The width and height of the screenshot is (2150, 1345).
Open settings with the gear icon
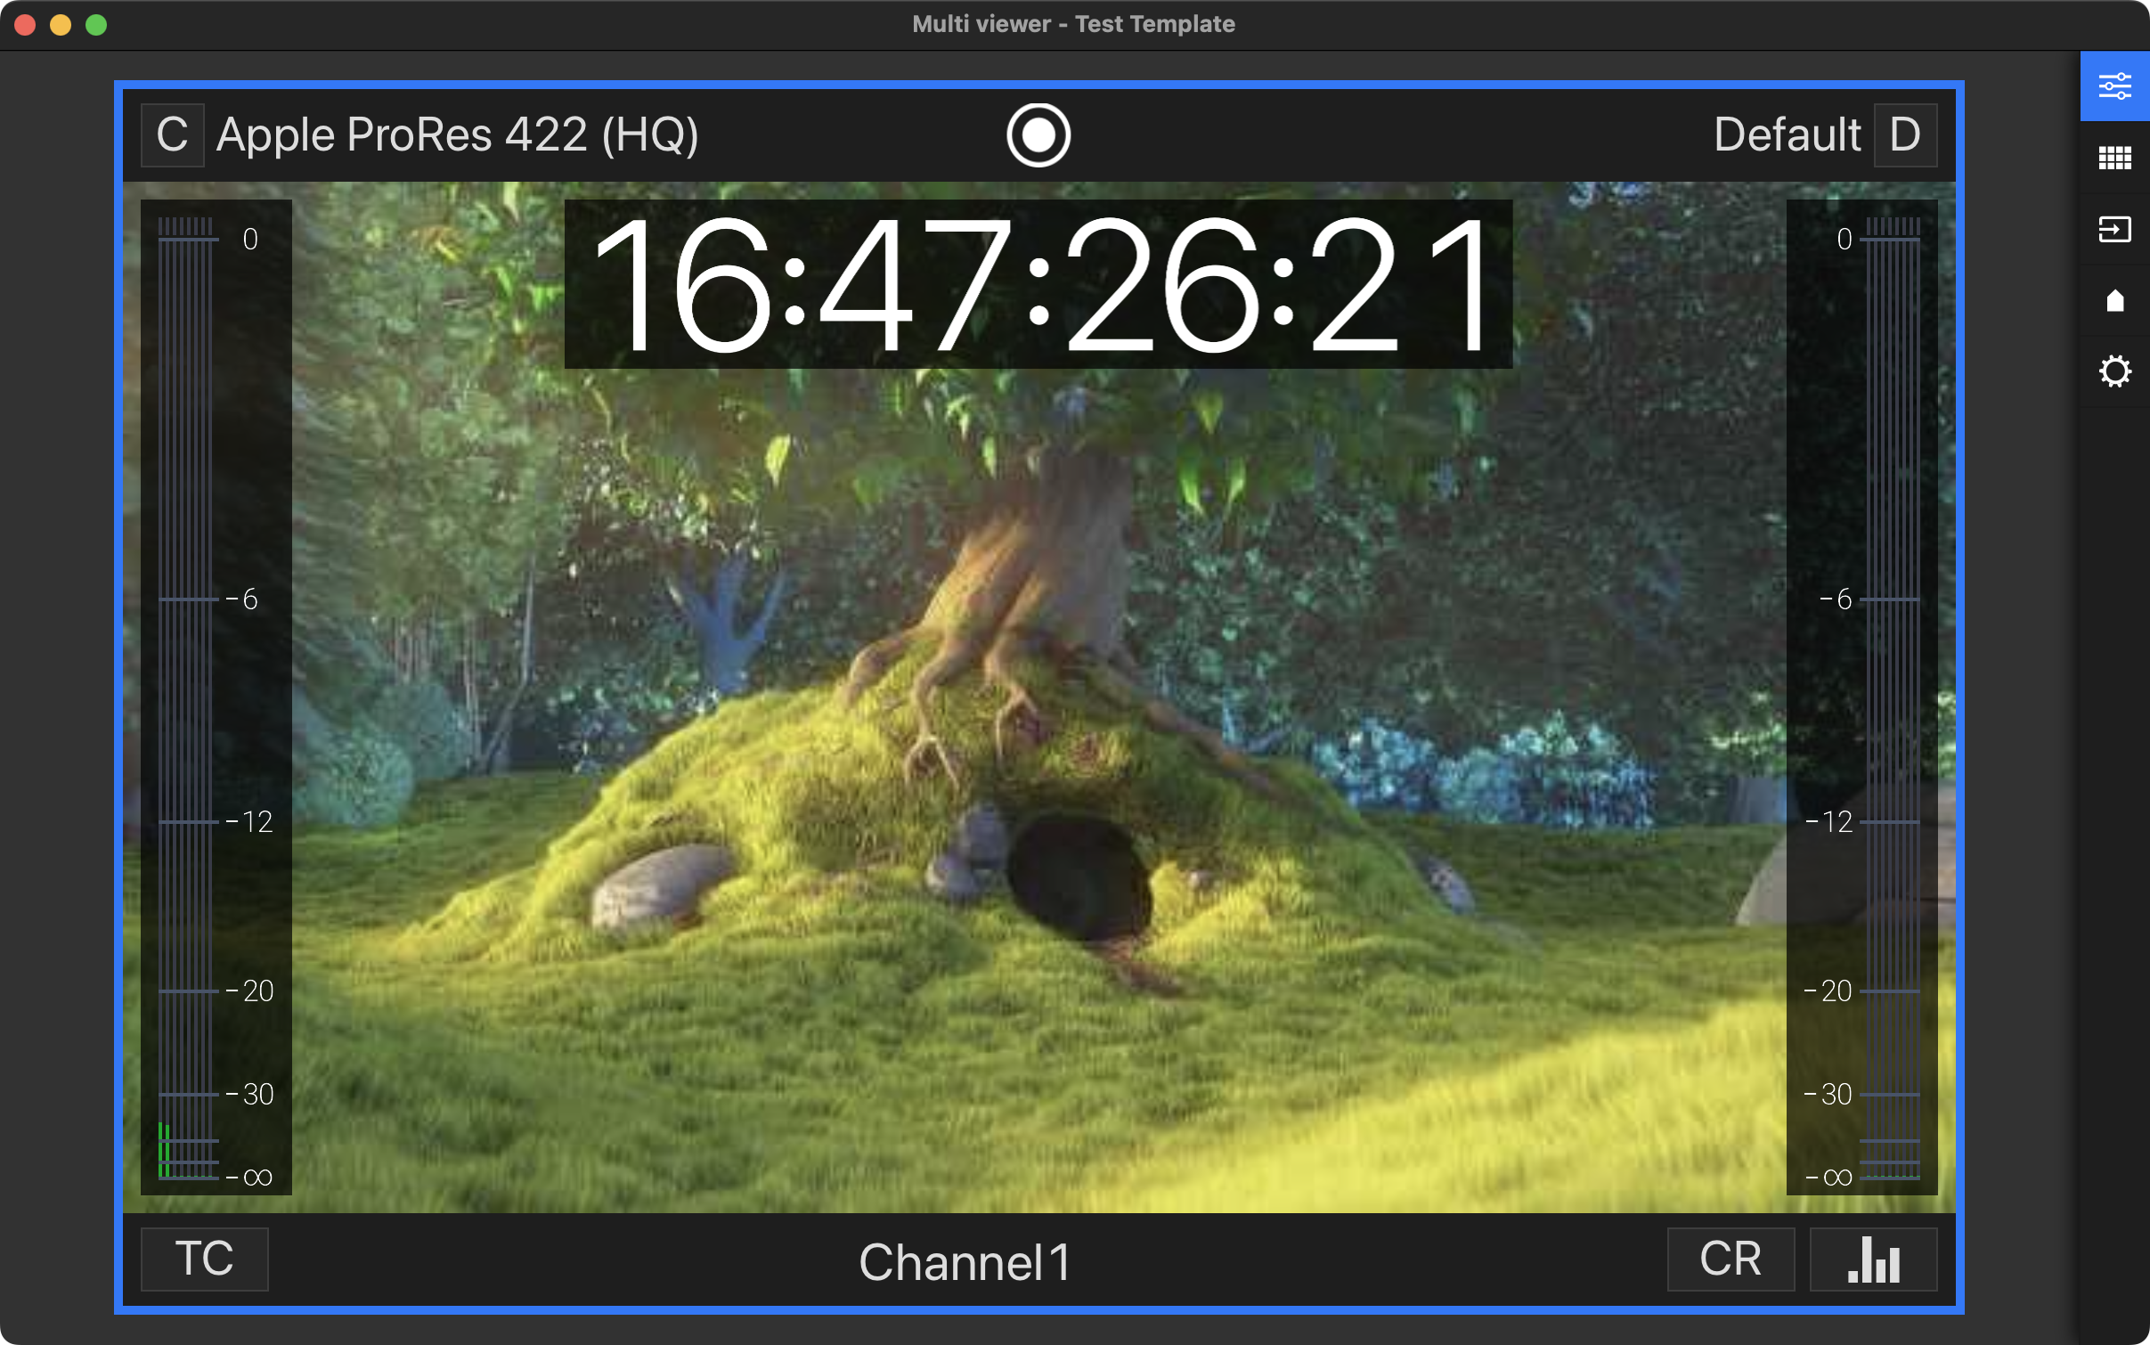[2114, 371]
